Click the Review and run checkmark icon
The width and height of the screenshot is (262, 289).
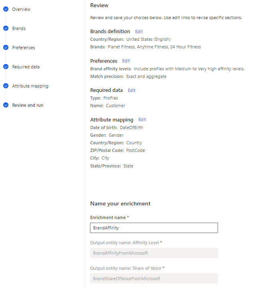coord(6,105)
